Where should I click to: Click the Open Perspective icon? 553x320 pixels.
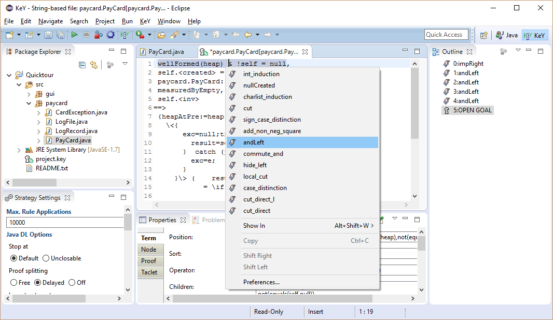click(x=484, y=35)
